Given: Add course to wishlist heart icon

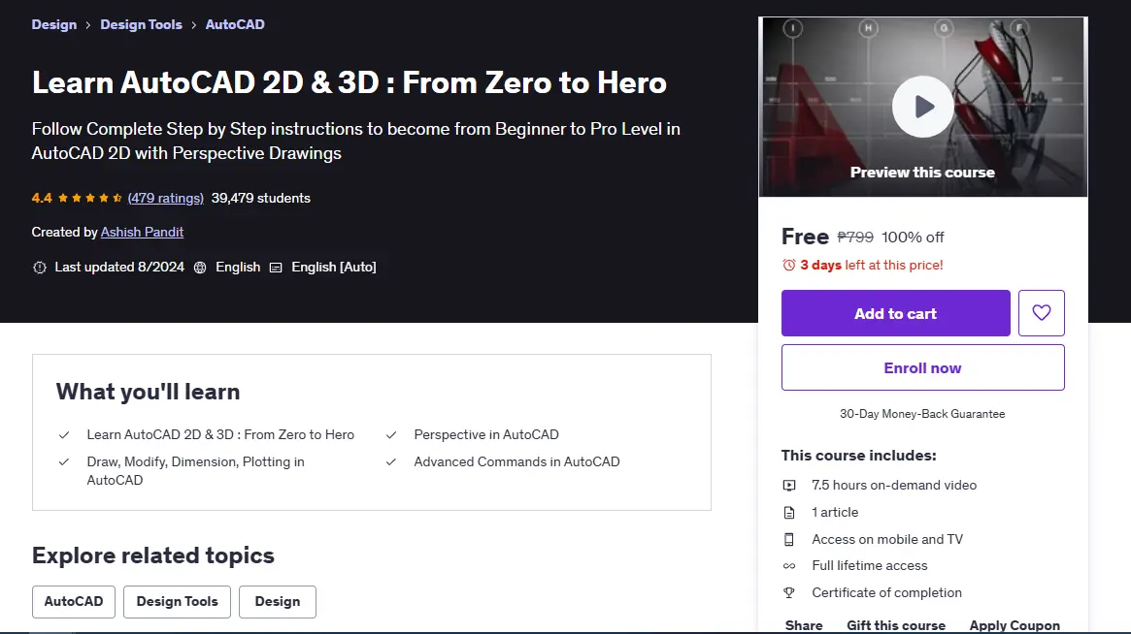Looking at the screenshot, I should click(x=1041, y=313).
